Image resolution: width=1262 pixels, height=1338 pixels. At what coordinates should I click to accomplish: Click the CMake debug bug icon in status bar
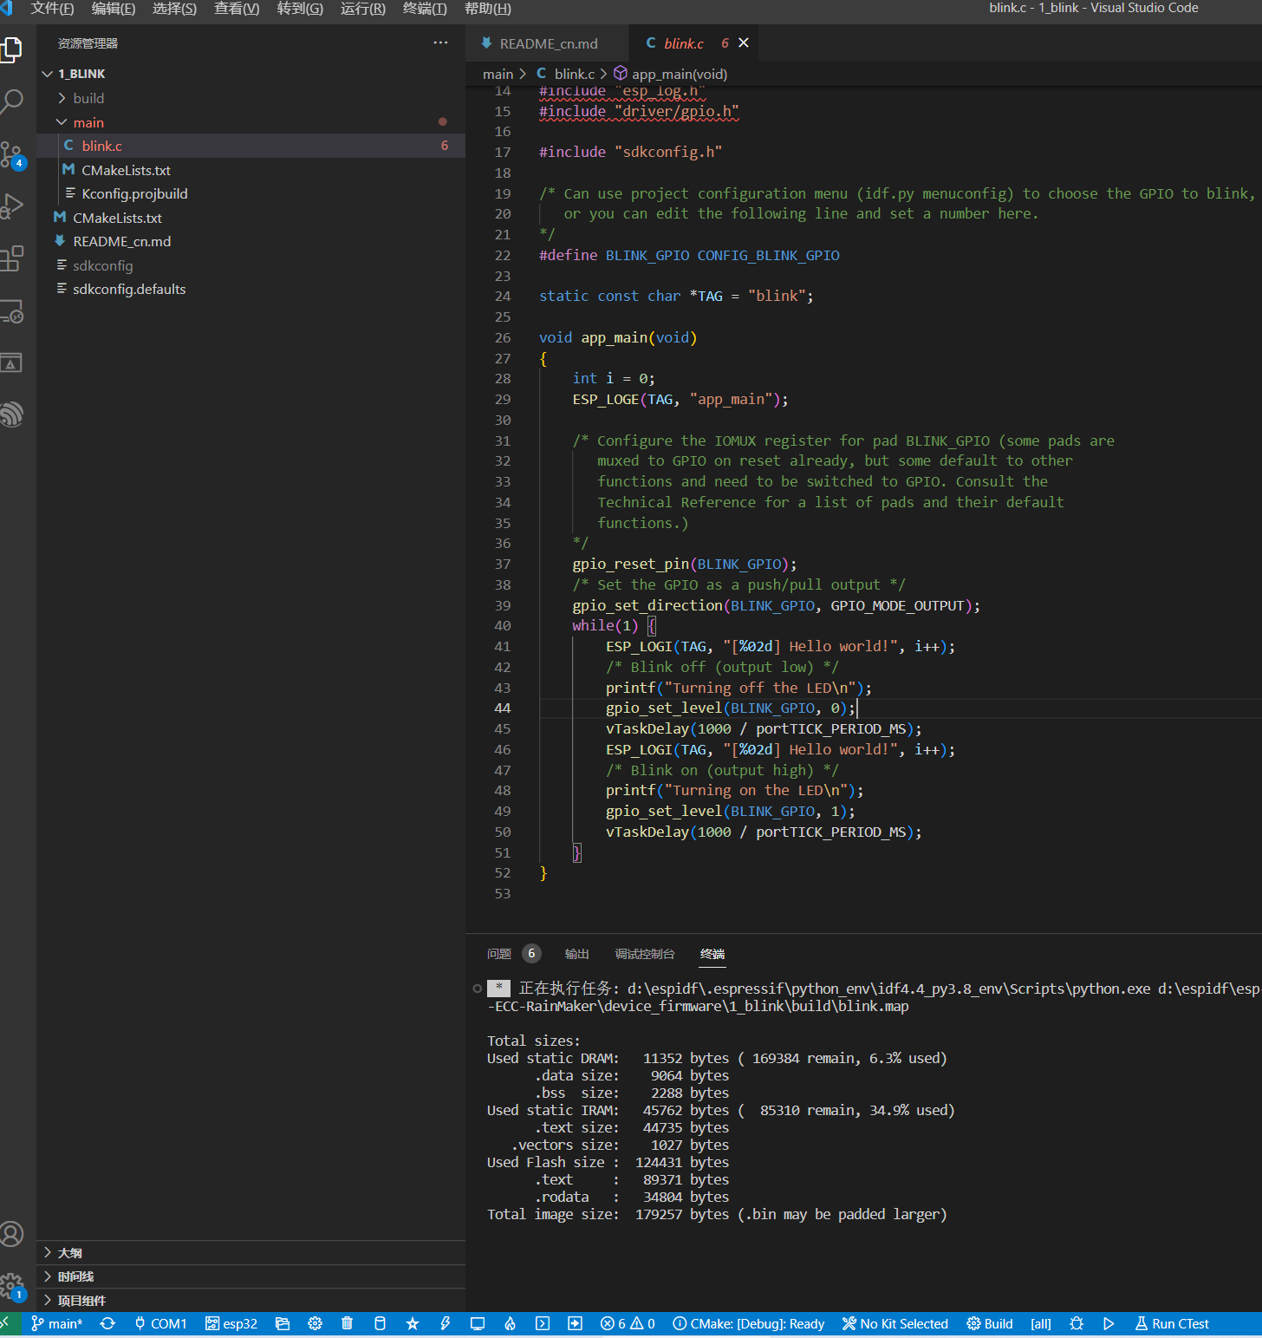tap(1077, 1323)
